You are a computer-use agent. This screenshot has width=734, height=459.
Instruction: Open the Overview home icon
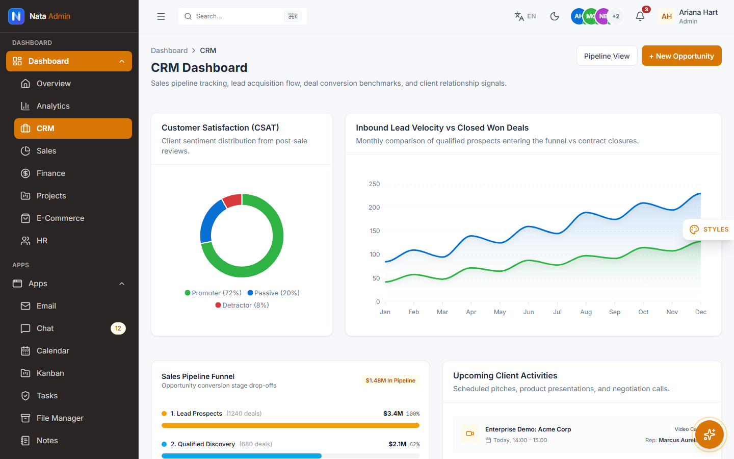(25, 84)
